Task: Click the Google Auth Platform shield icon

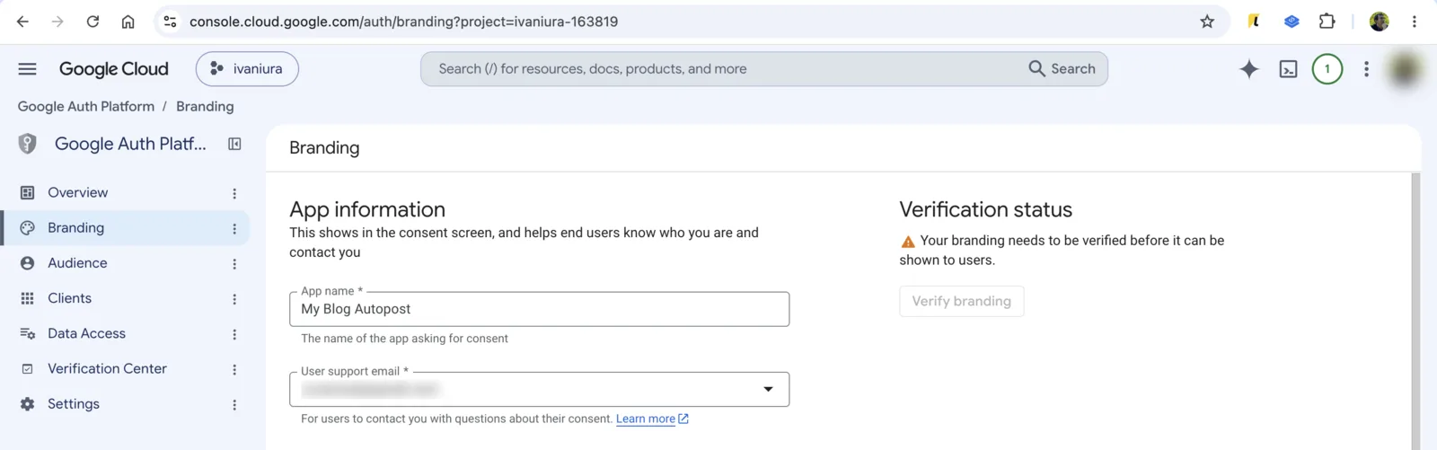Action: pyautogui.click(x=28, y=144)
